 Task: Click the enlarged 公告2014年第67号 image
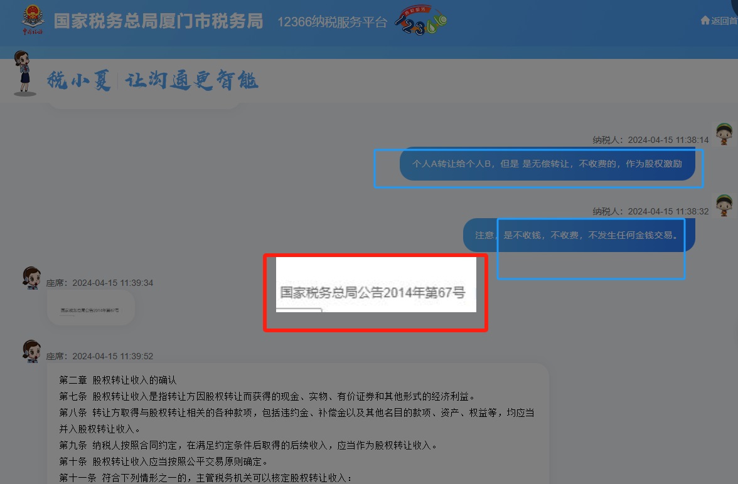[375, 292]
